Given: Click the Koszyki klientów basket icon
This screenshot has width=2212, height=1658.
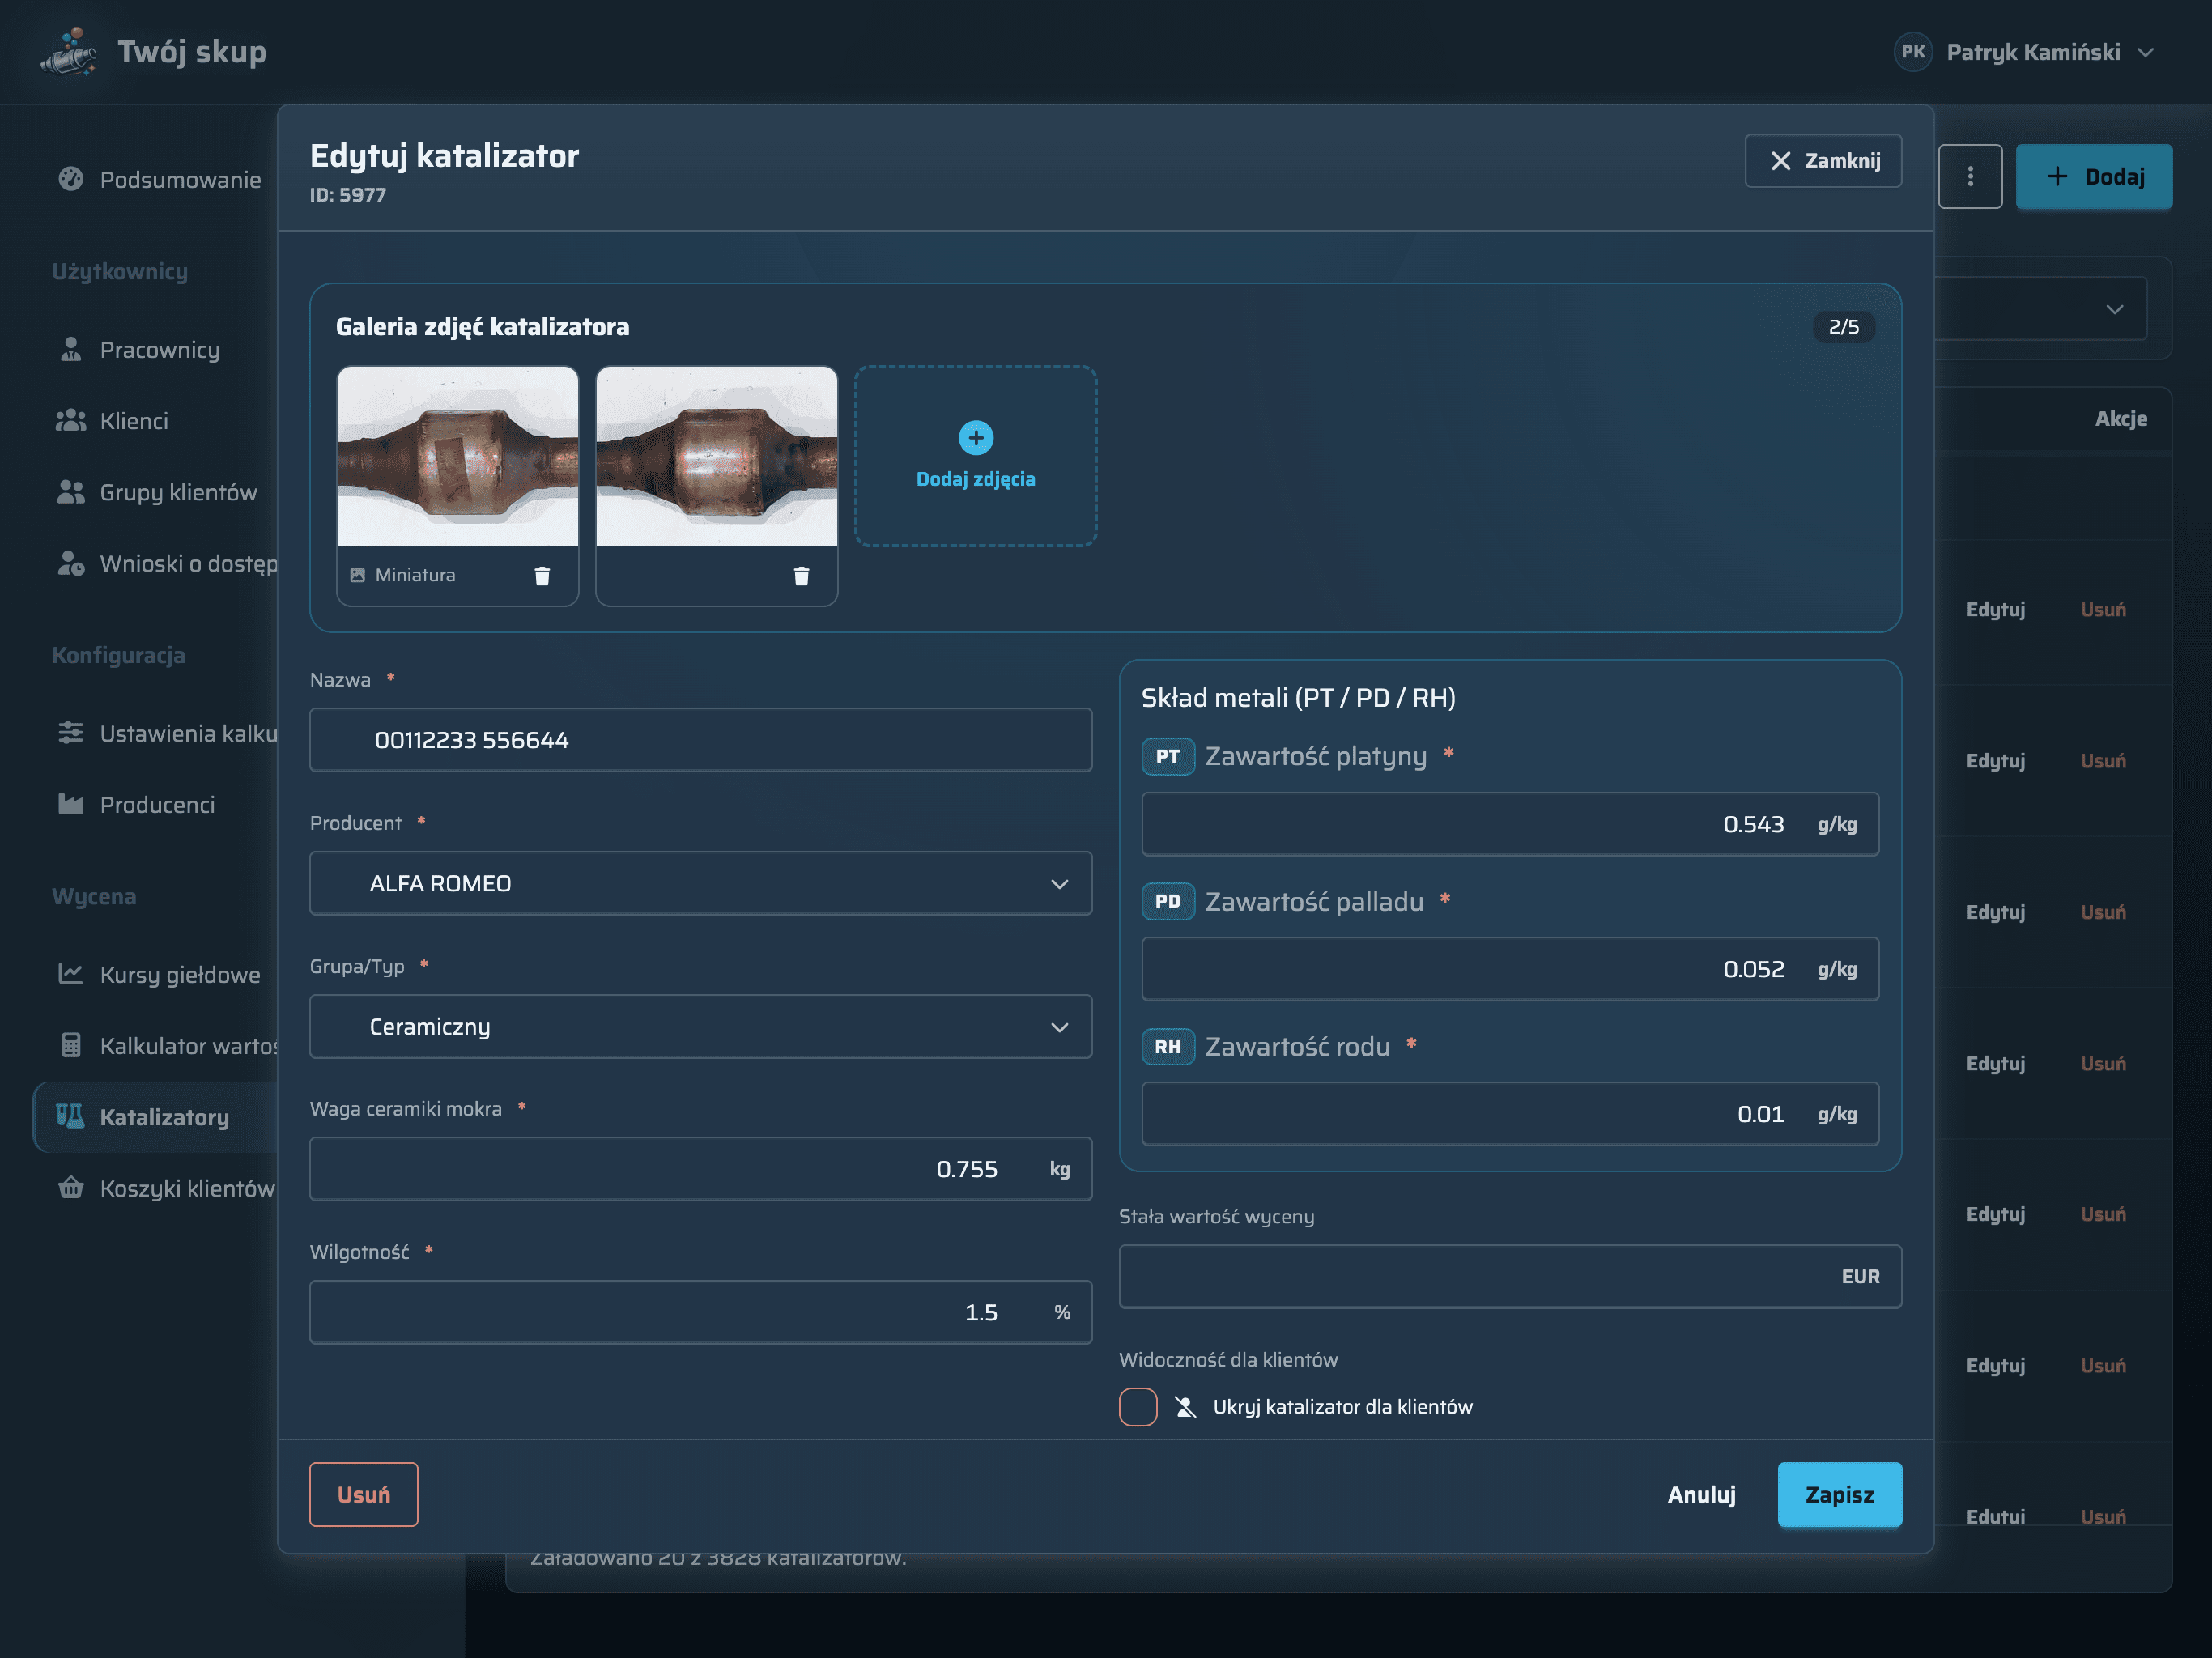Looking at the screenshot, I should click(70, 1188).
